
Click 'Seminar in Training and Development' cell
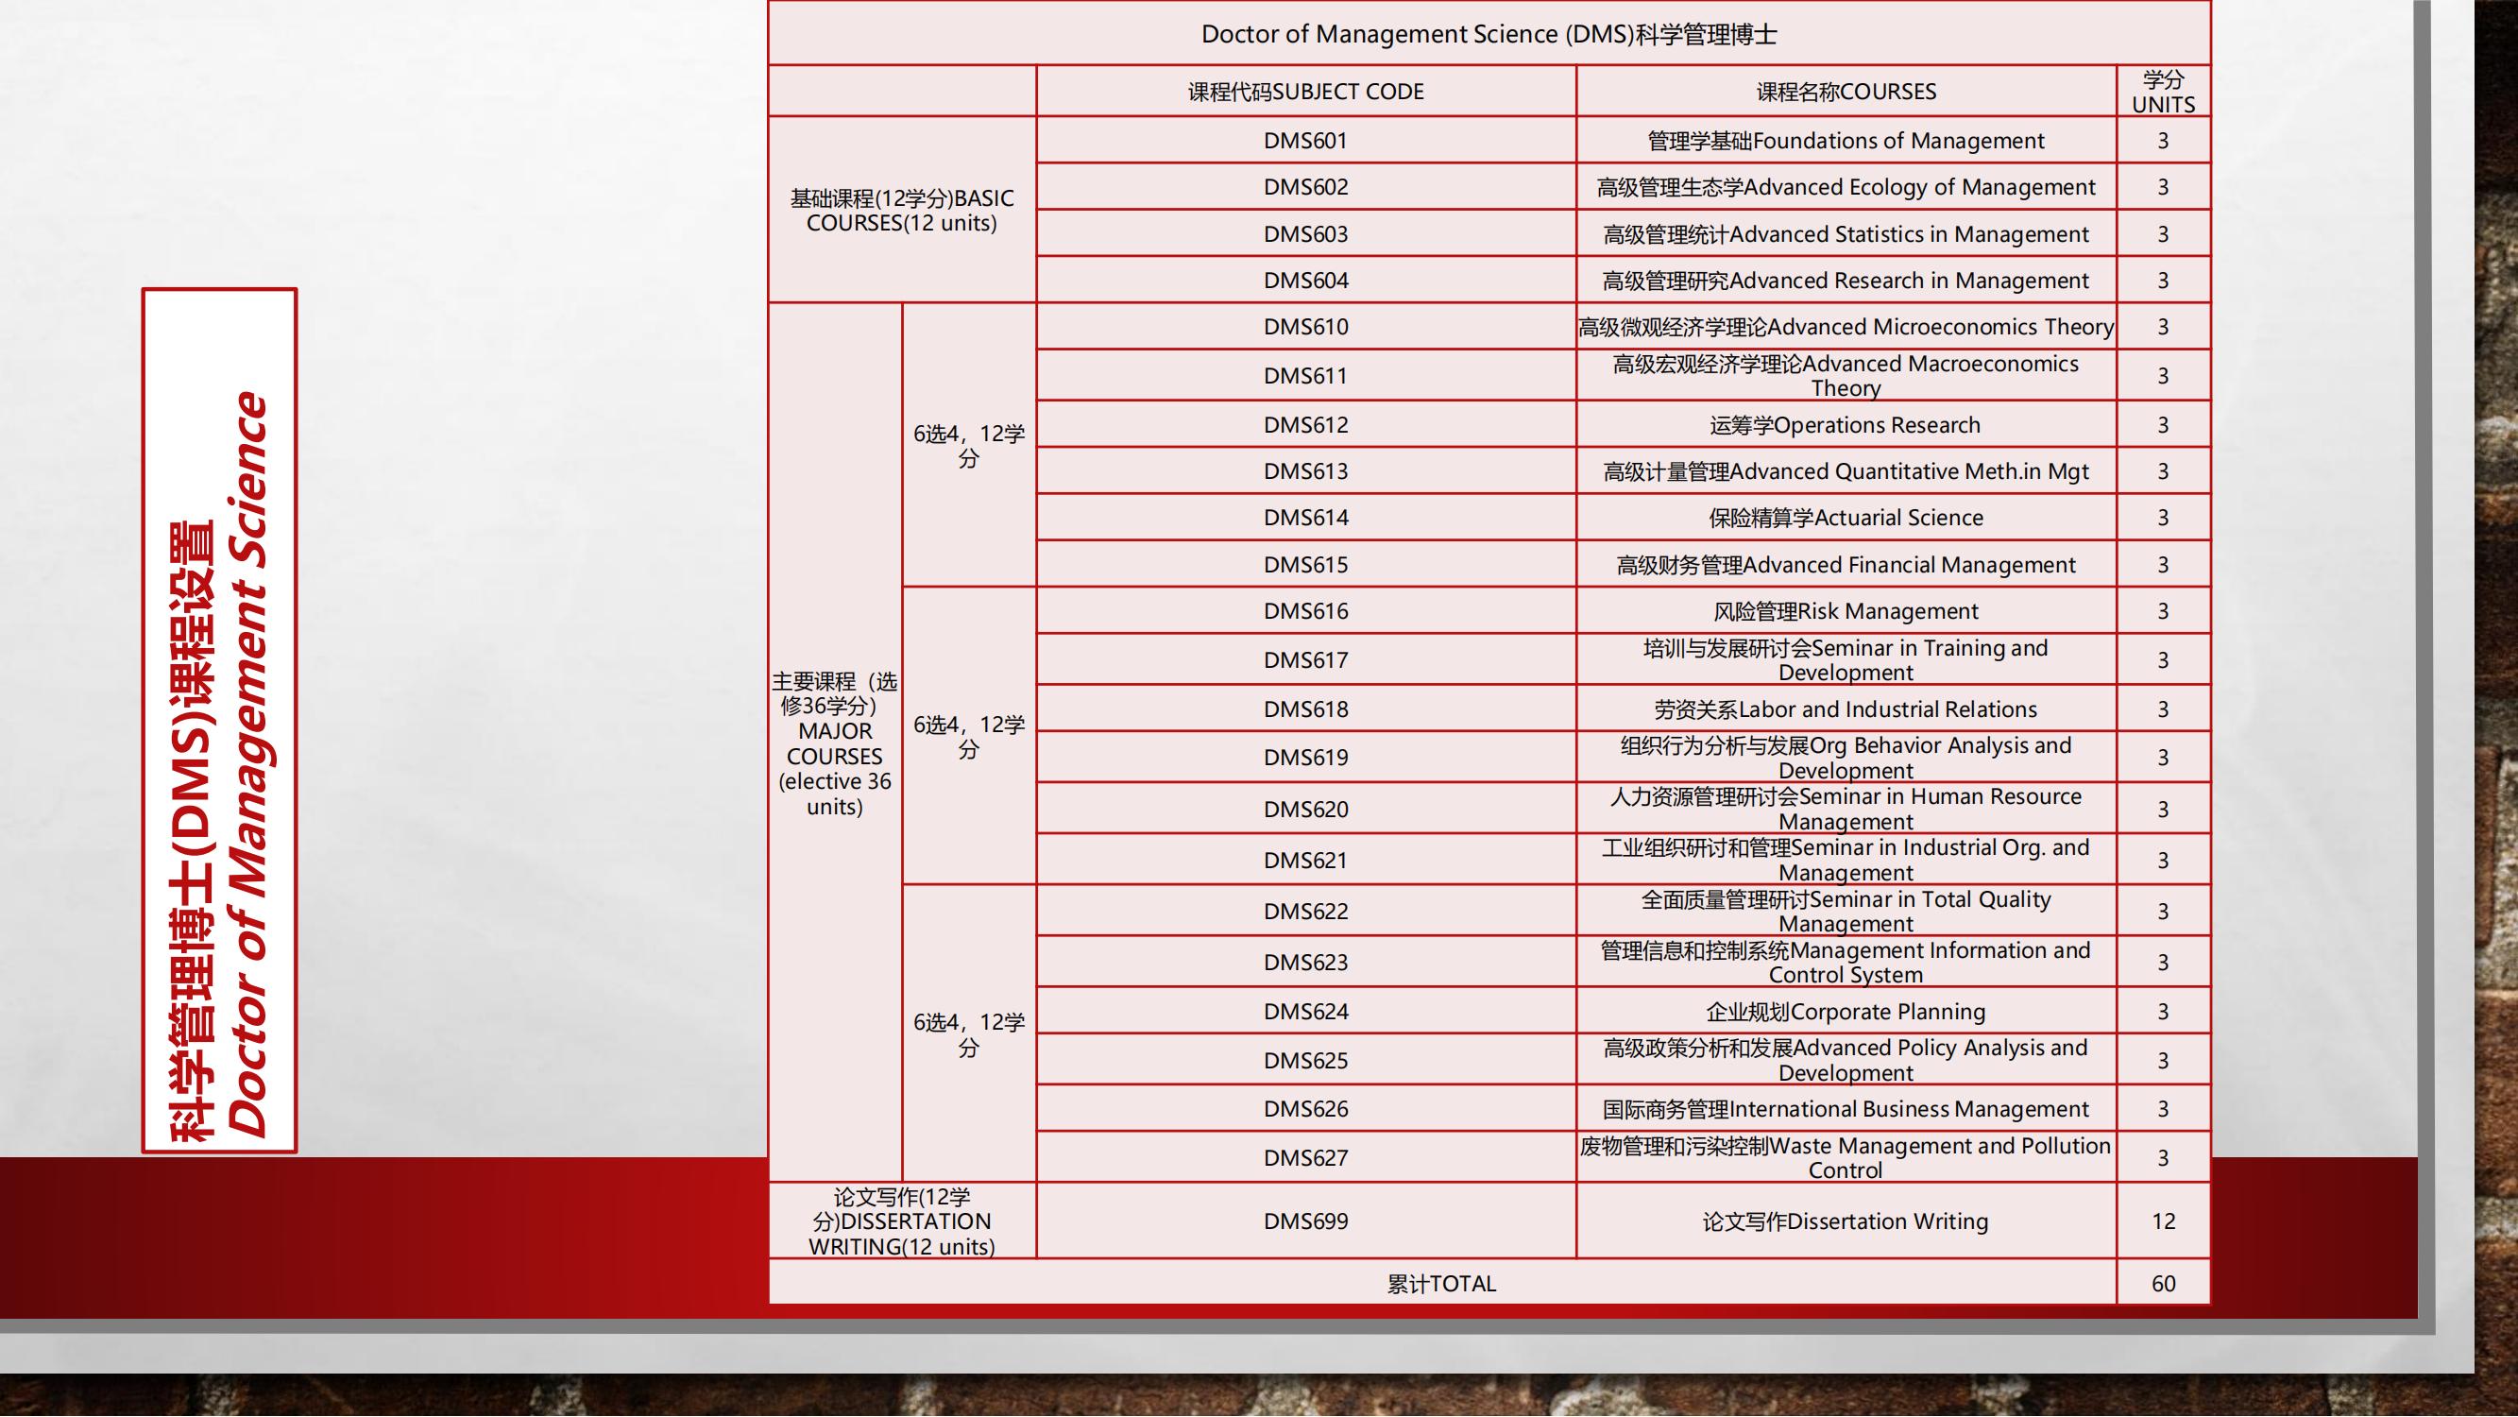1846,659
